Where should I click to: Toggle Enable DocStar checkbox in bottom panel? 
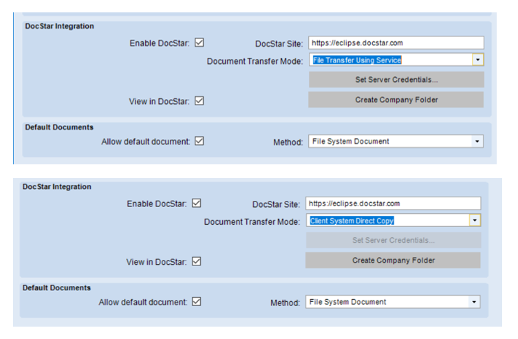click(197, 203)
